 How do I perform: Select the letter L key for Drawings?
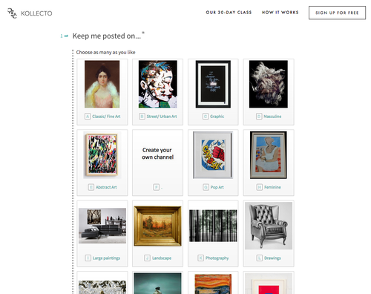pyautogui.click(x=259, y=258)
